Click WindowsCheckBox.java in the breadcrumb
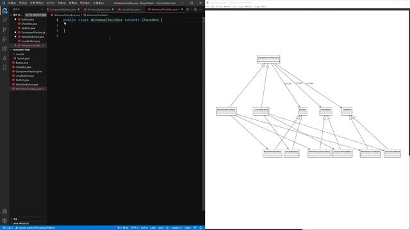 coord(67,15)
